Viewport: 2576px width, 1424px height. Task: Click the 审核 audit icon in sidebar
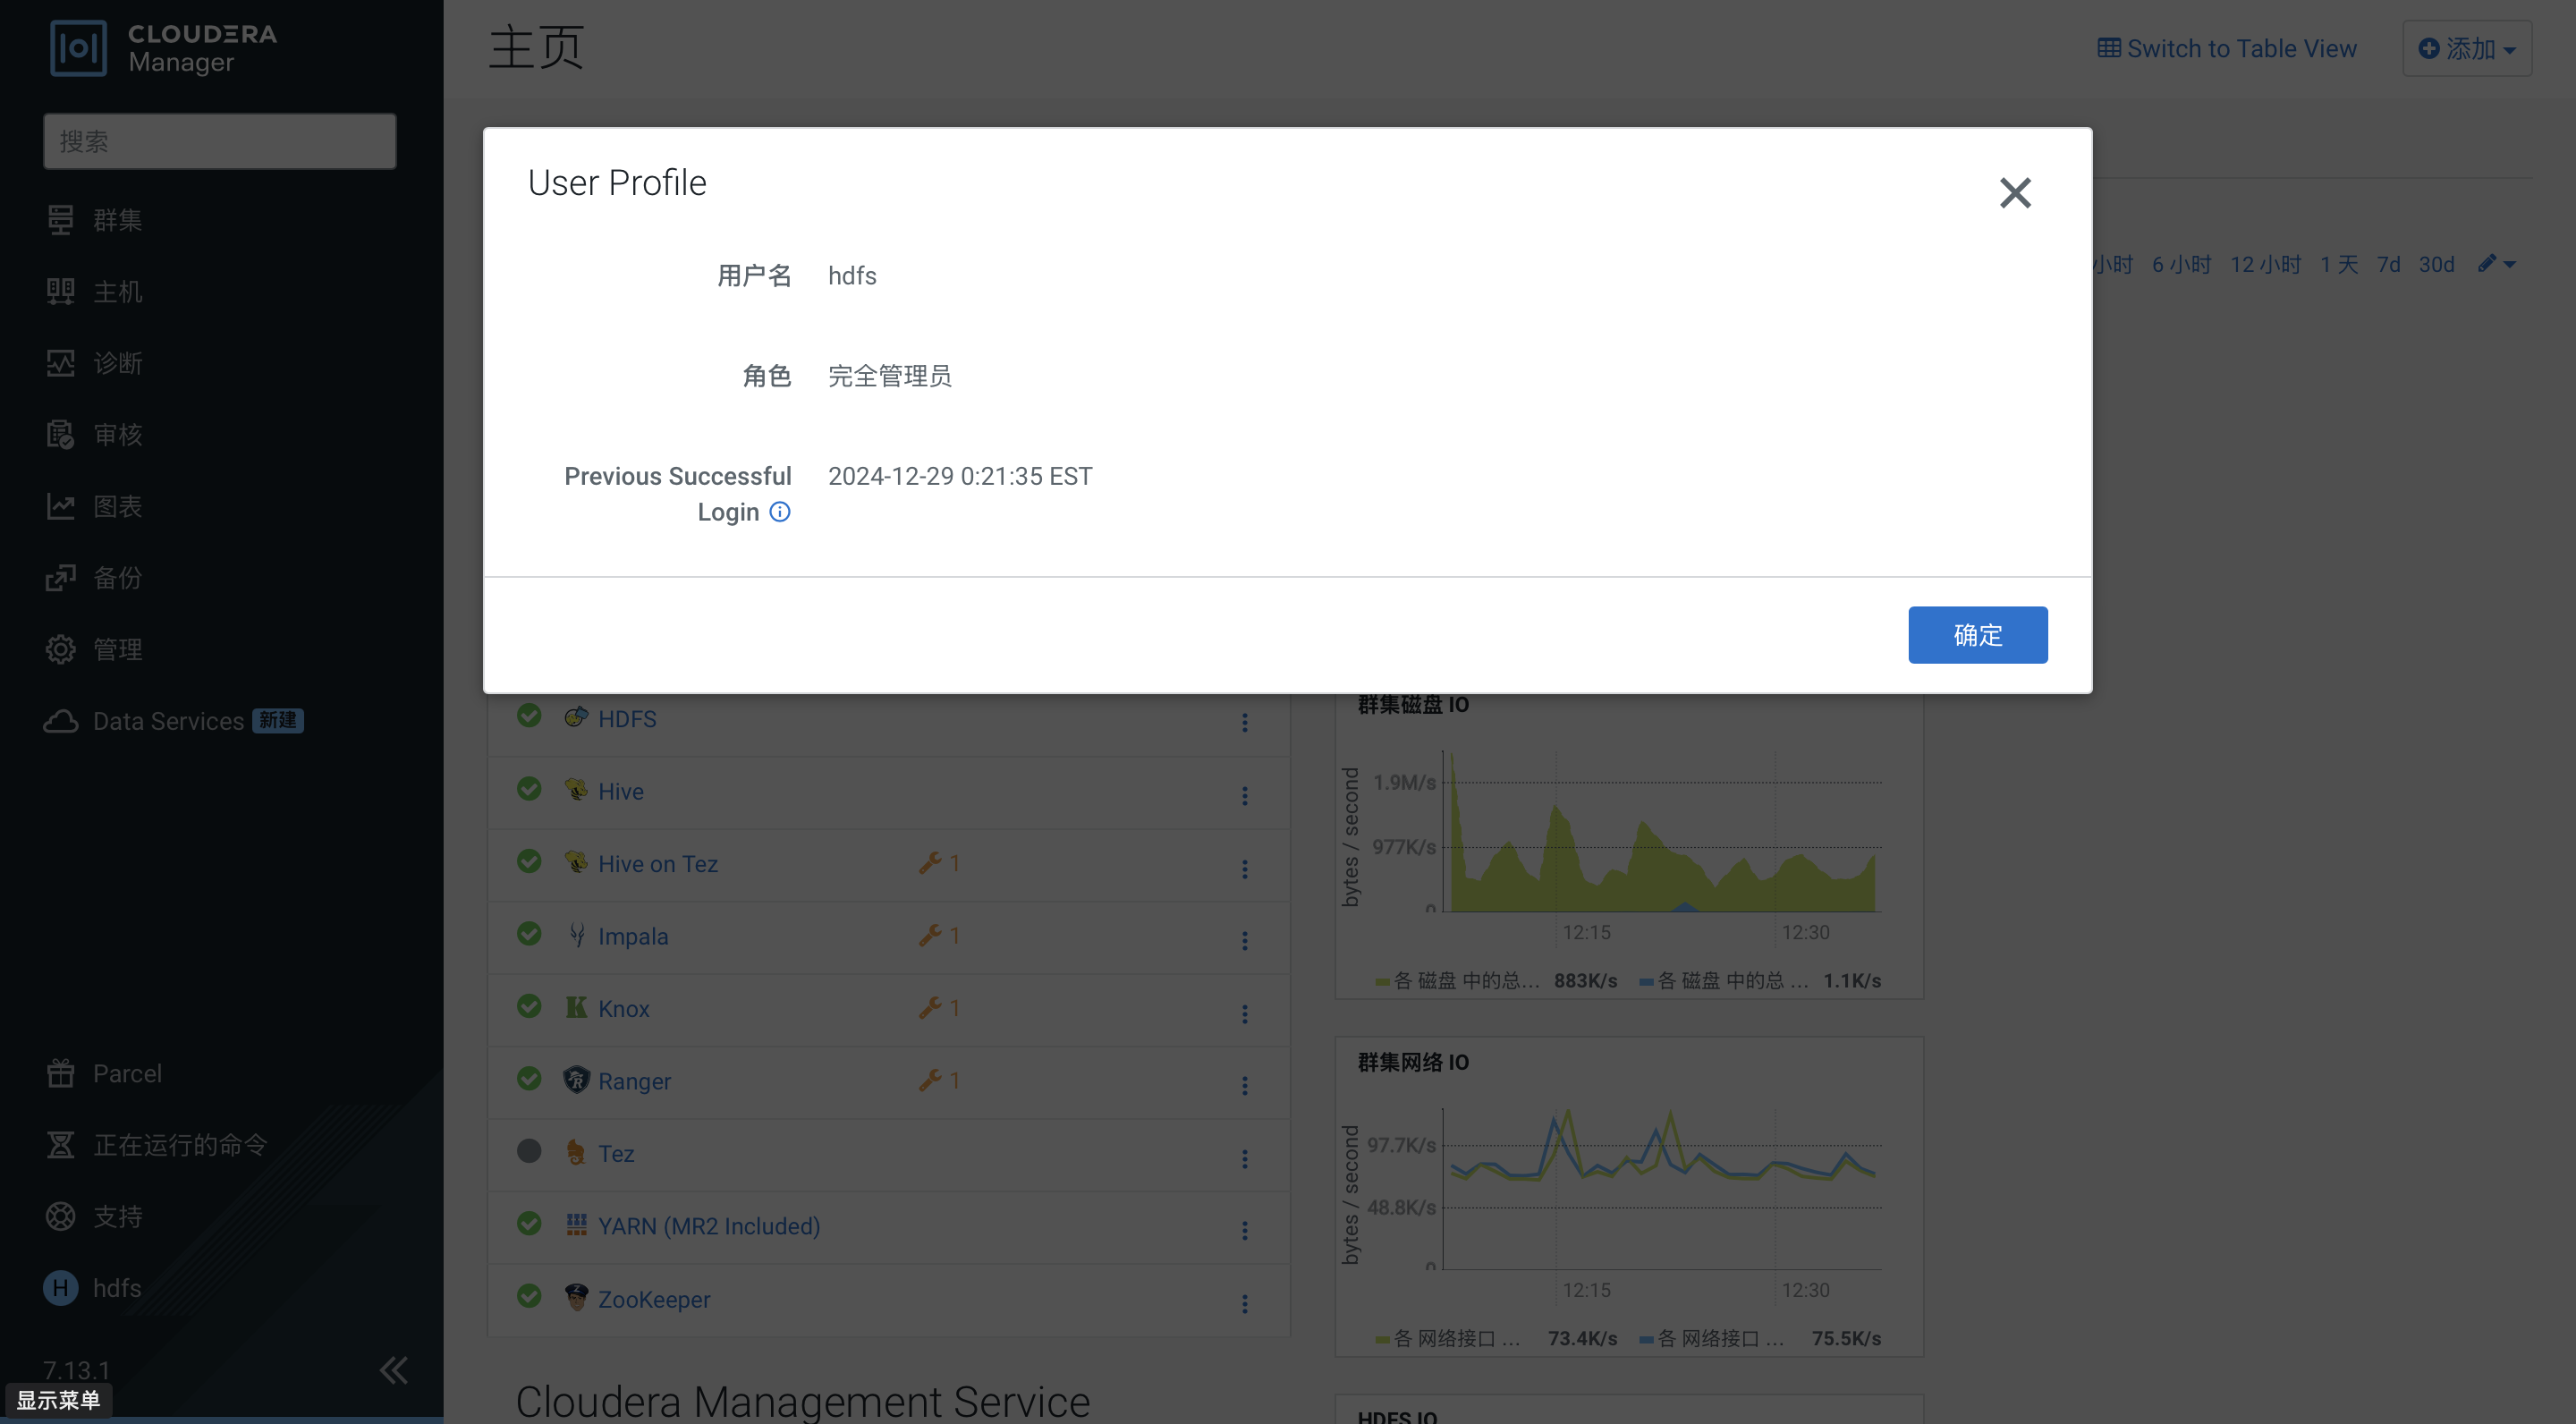pos(60,435)
